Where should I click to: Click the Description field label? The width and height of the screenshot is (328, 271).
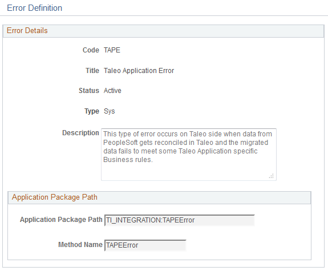pos(80,133)
